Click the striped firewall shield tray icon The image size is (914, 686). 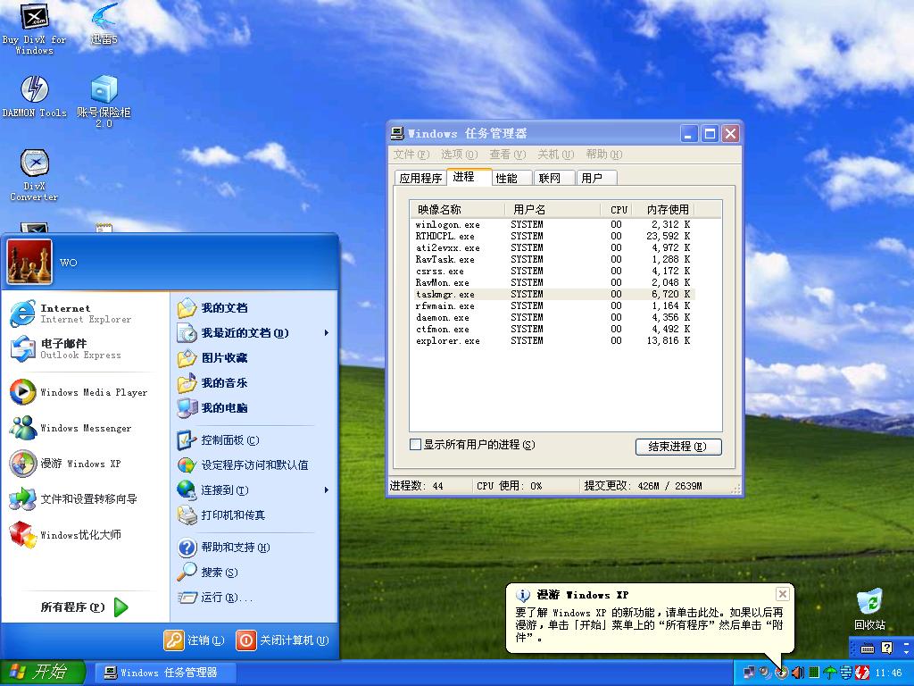pos(846,673)
